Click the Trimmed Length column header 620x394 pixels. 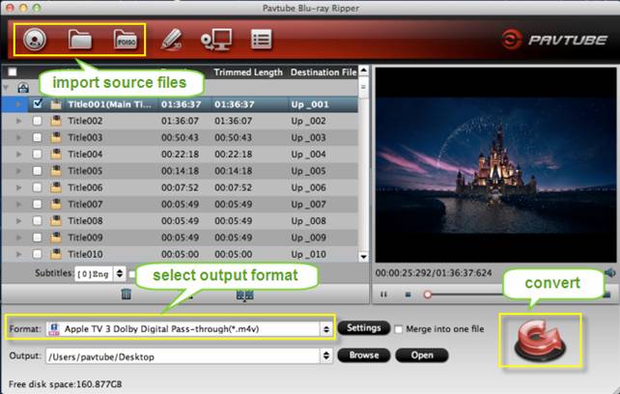[x=248, y=72]
